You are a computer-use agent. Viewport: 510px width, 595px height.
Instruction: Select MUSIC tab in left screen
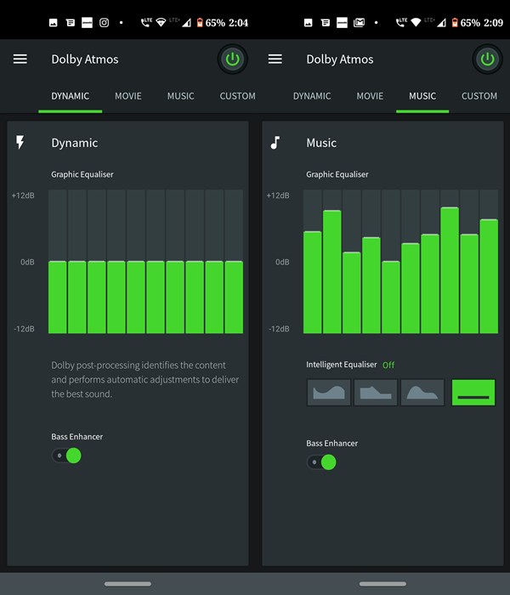coord(180,96)
